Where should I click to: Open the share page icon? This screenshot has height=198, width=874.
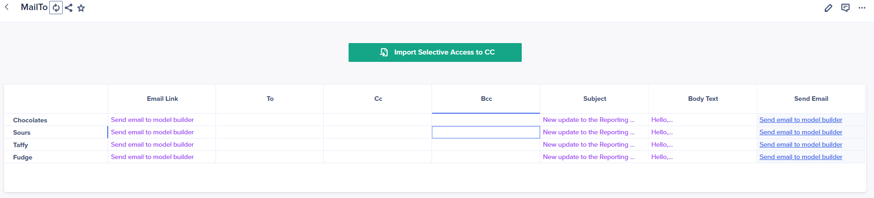(x=69, y=8)
